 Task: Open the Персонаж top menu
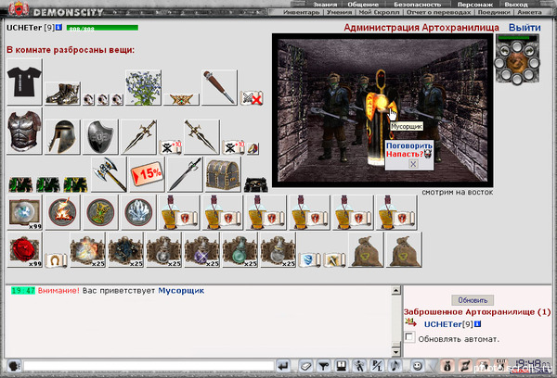(475, 5)
